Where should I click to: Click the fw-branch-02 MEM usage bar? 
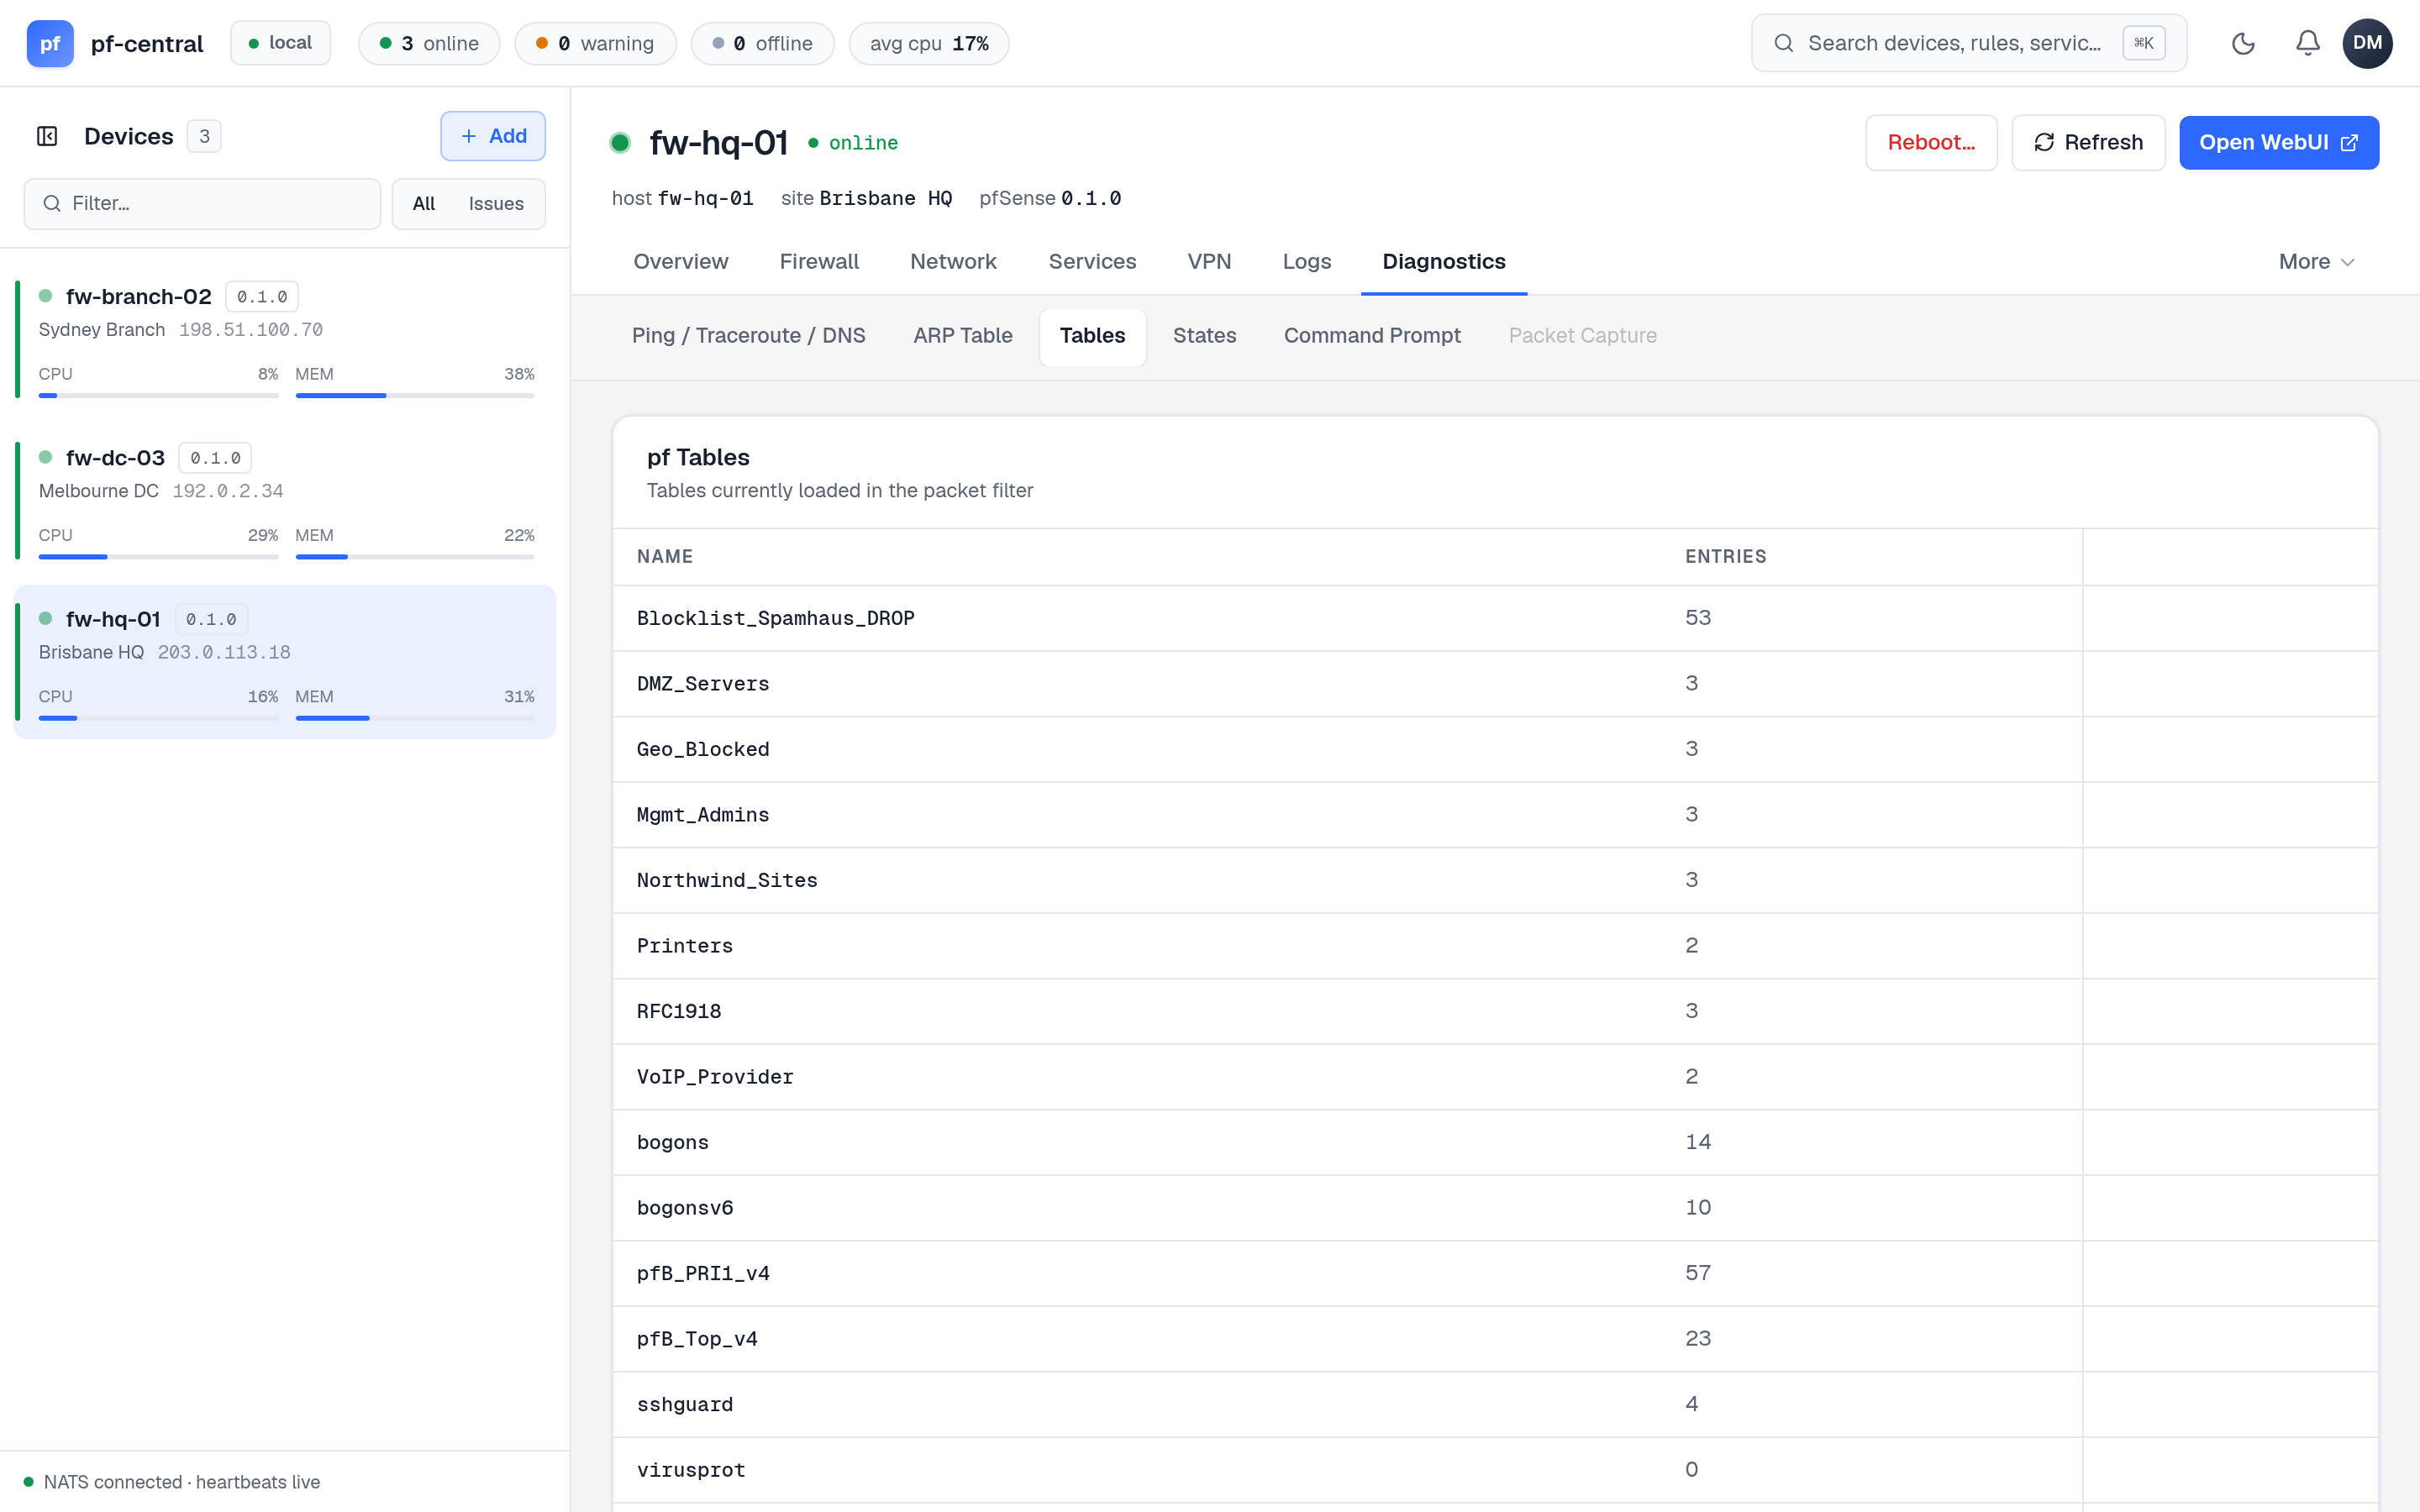414,396
